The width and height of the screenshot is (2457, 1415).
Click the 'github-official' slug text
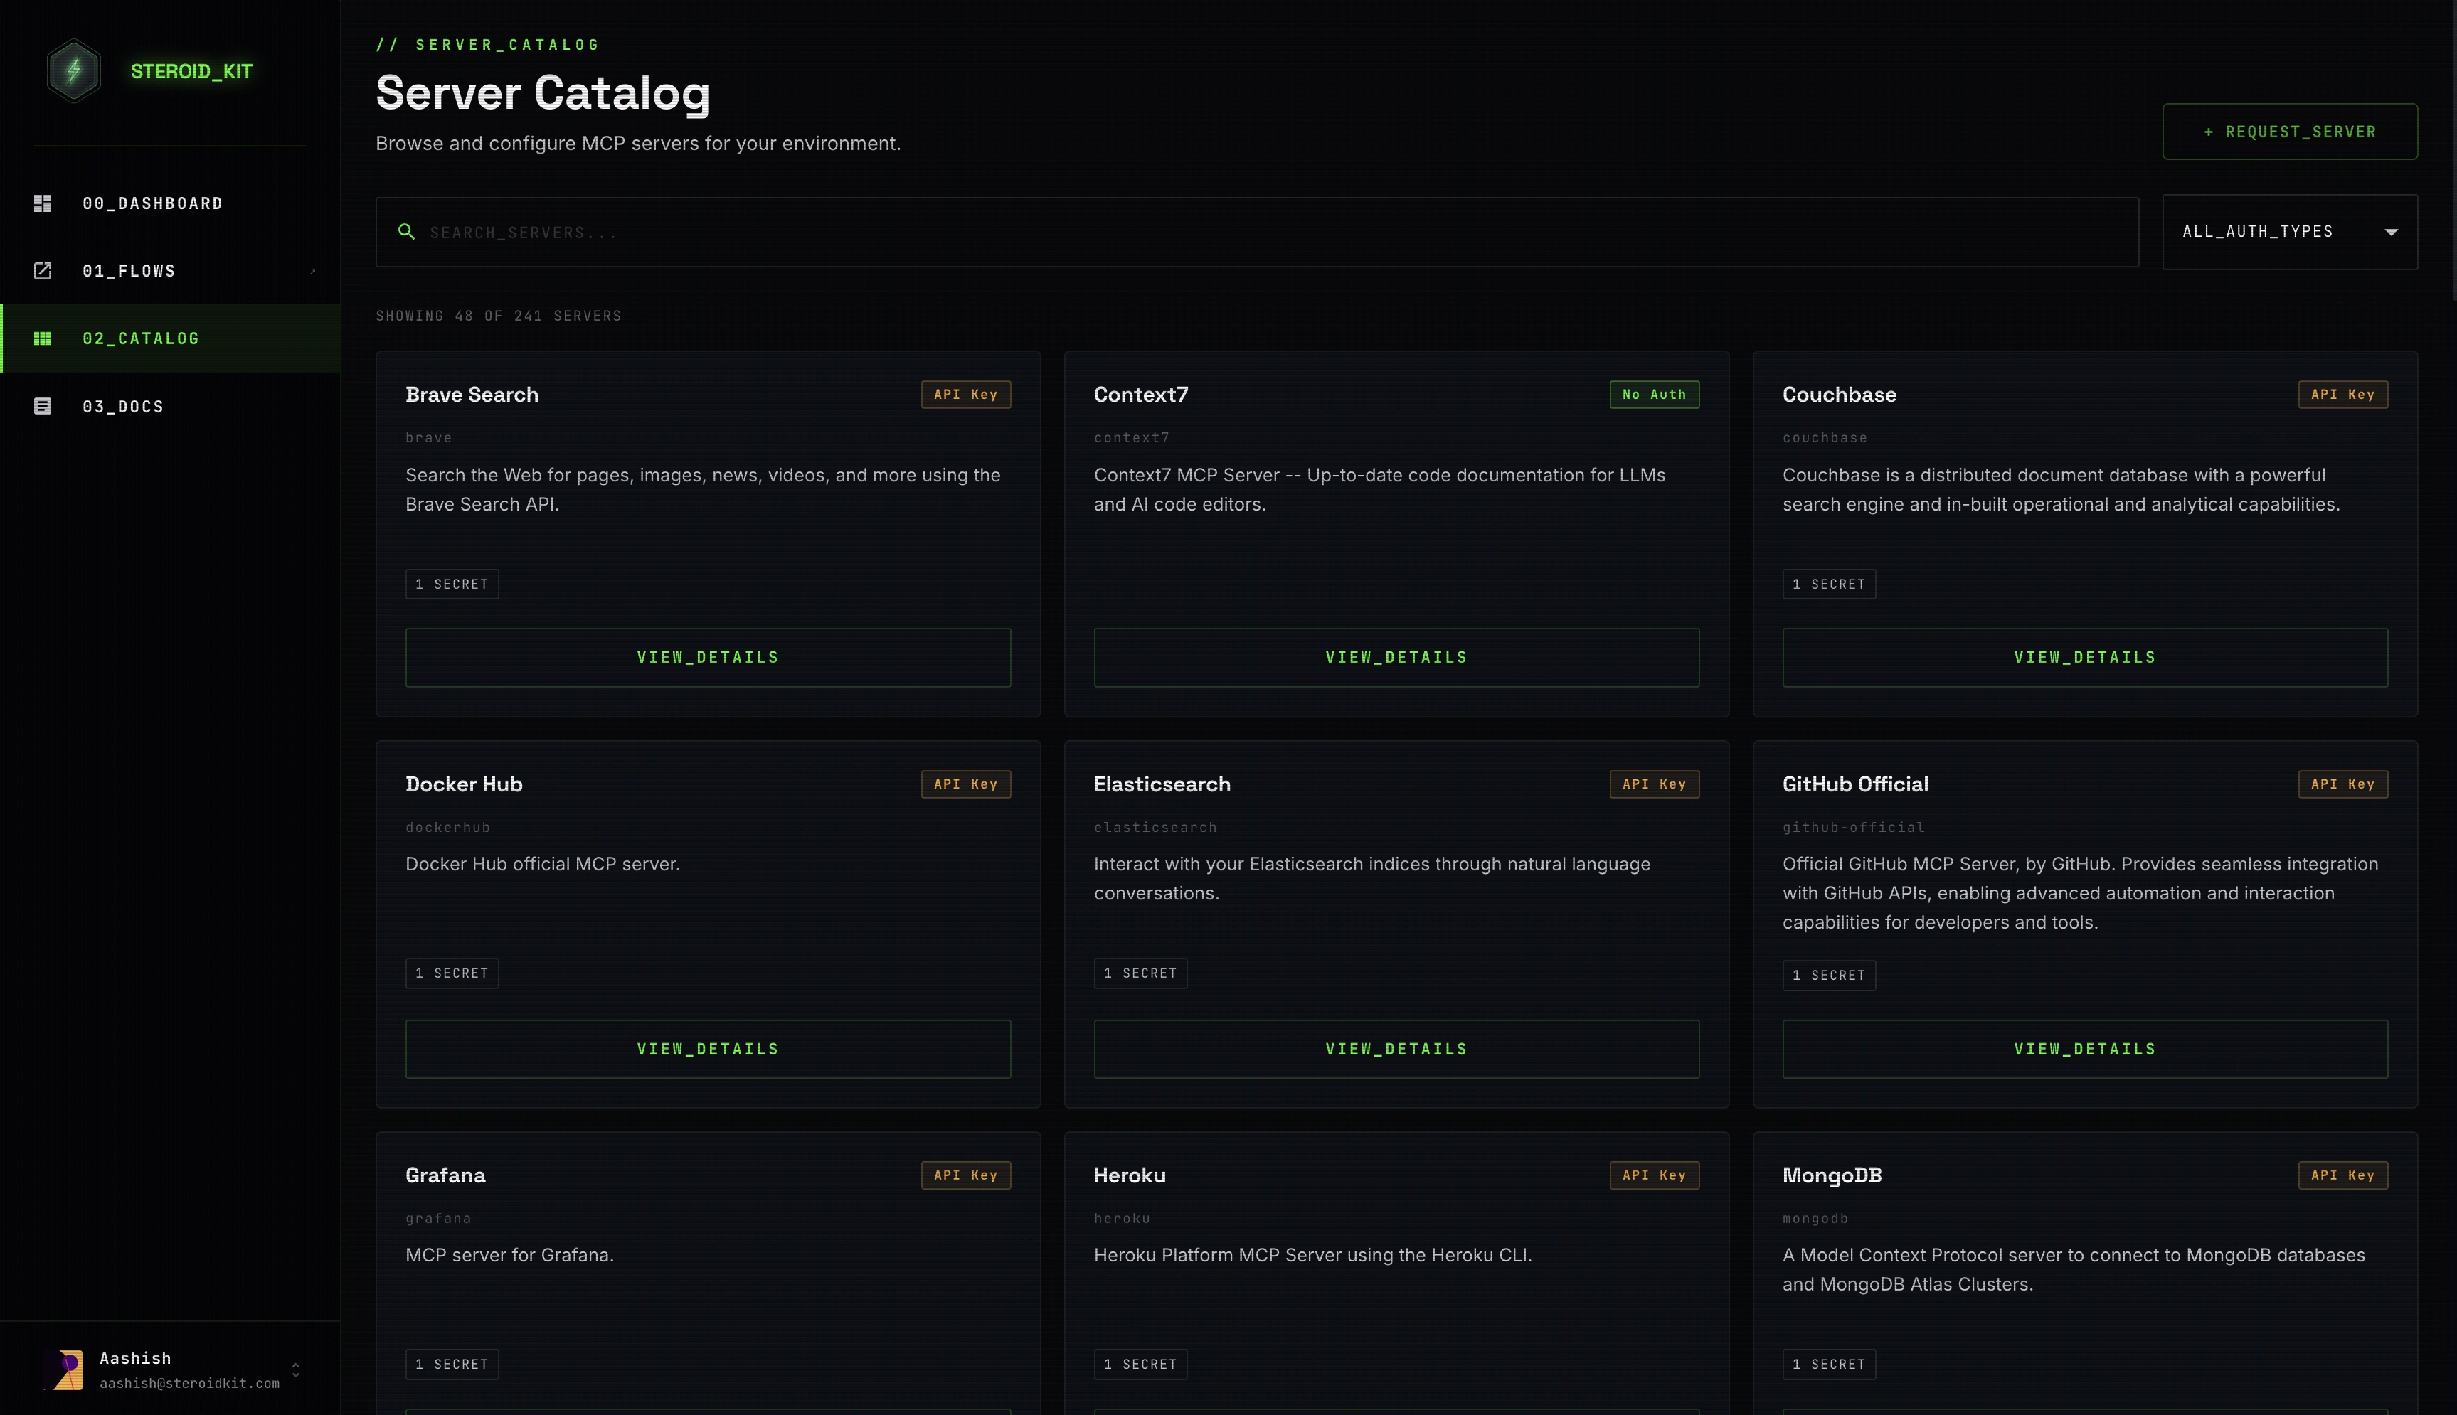pos(1854,827)
